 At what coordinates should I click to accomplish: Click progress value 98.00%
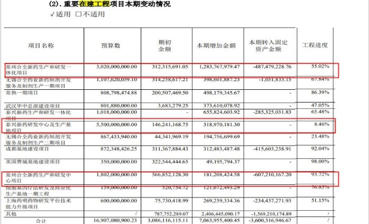coord(321,161)
